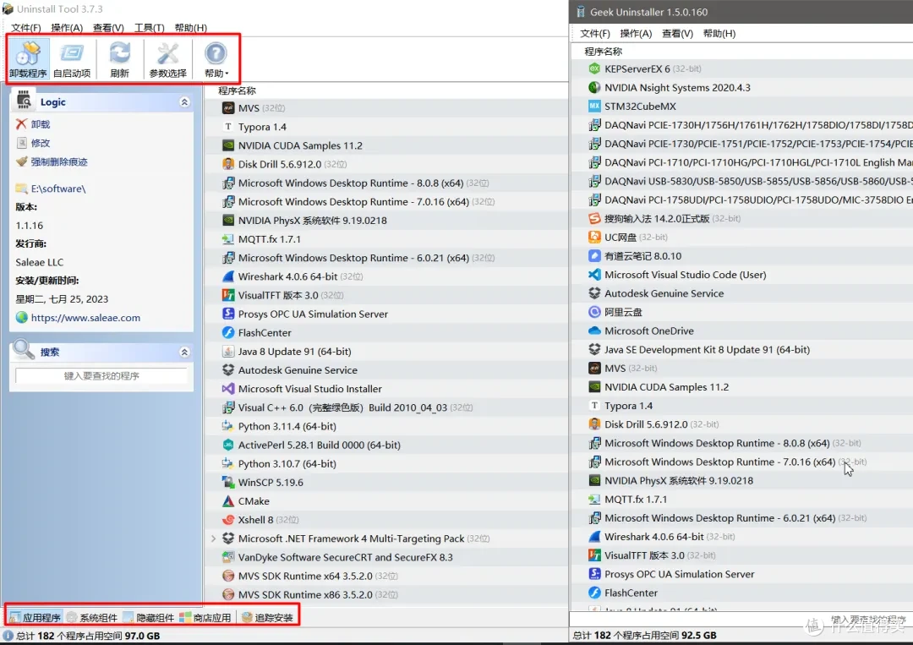Switch to the 商店应用 tab
Image resolution: width=913 pixels, height=645 pixels.
click(x=205, y=617)
